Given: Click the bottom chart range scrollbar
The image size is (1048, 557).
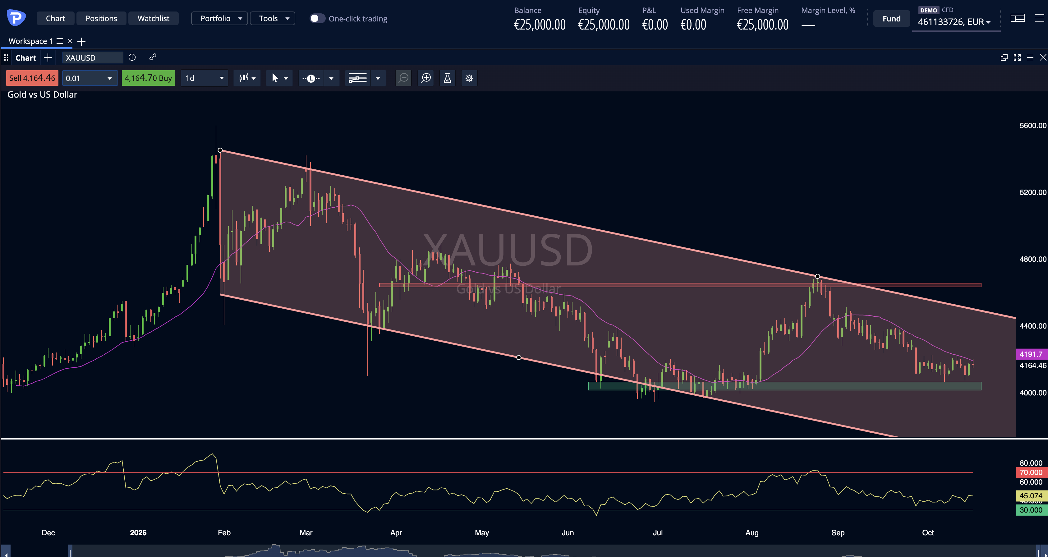Looking at the screenshot, I should pyautogui.click(x=524, y=551).
